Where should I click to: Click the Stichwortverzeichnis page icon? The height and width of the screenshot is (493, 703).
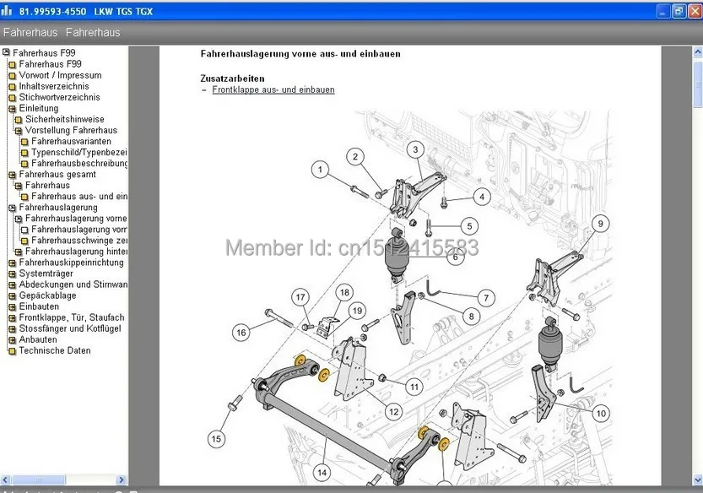click(12, 97)
